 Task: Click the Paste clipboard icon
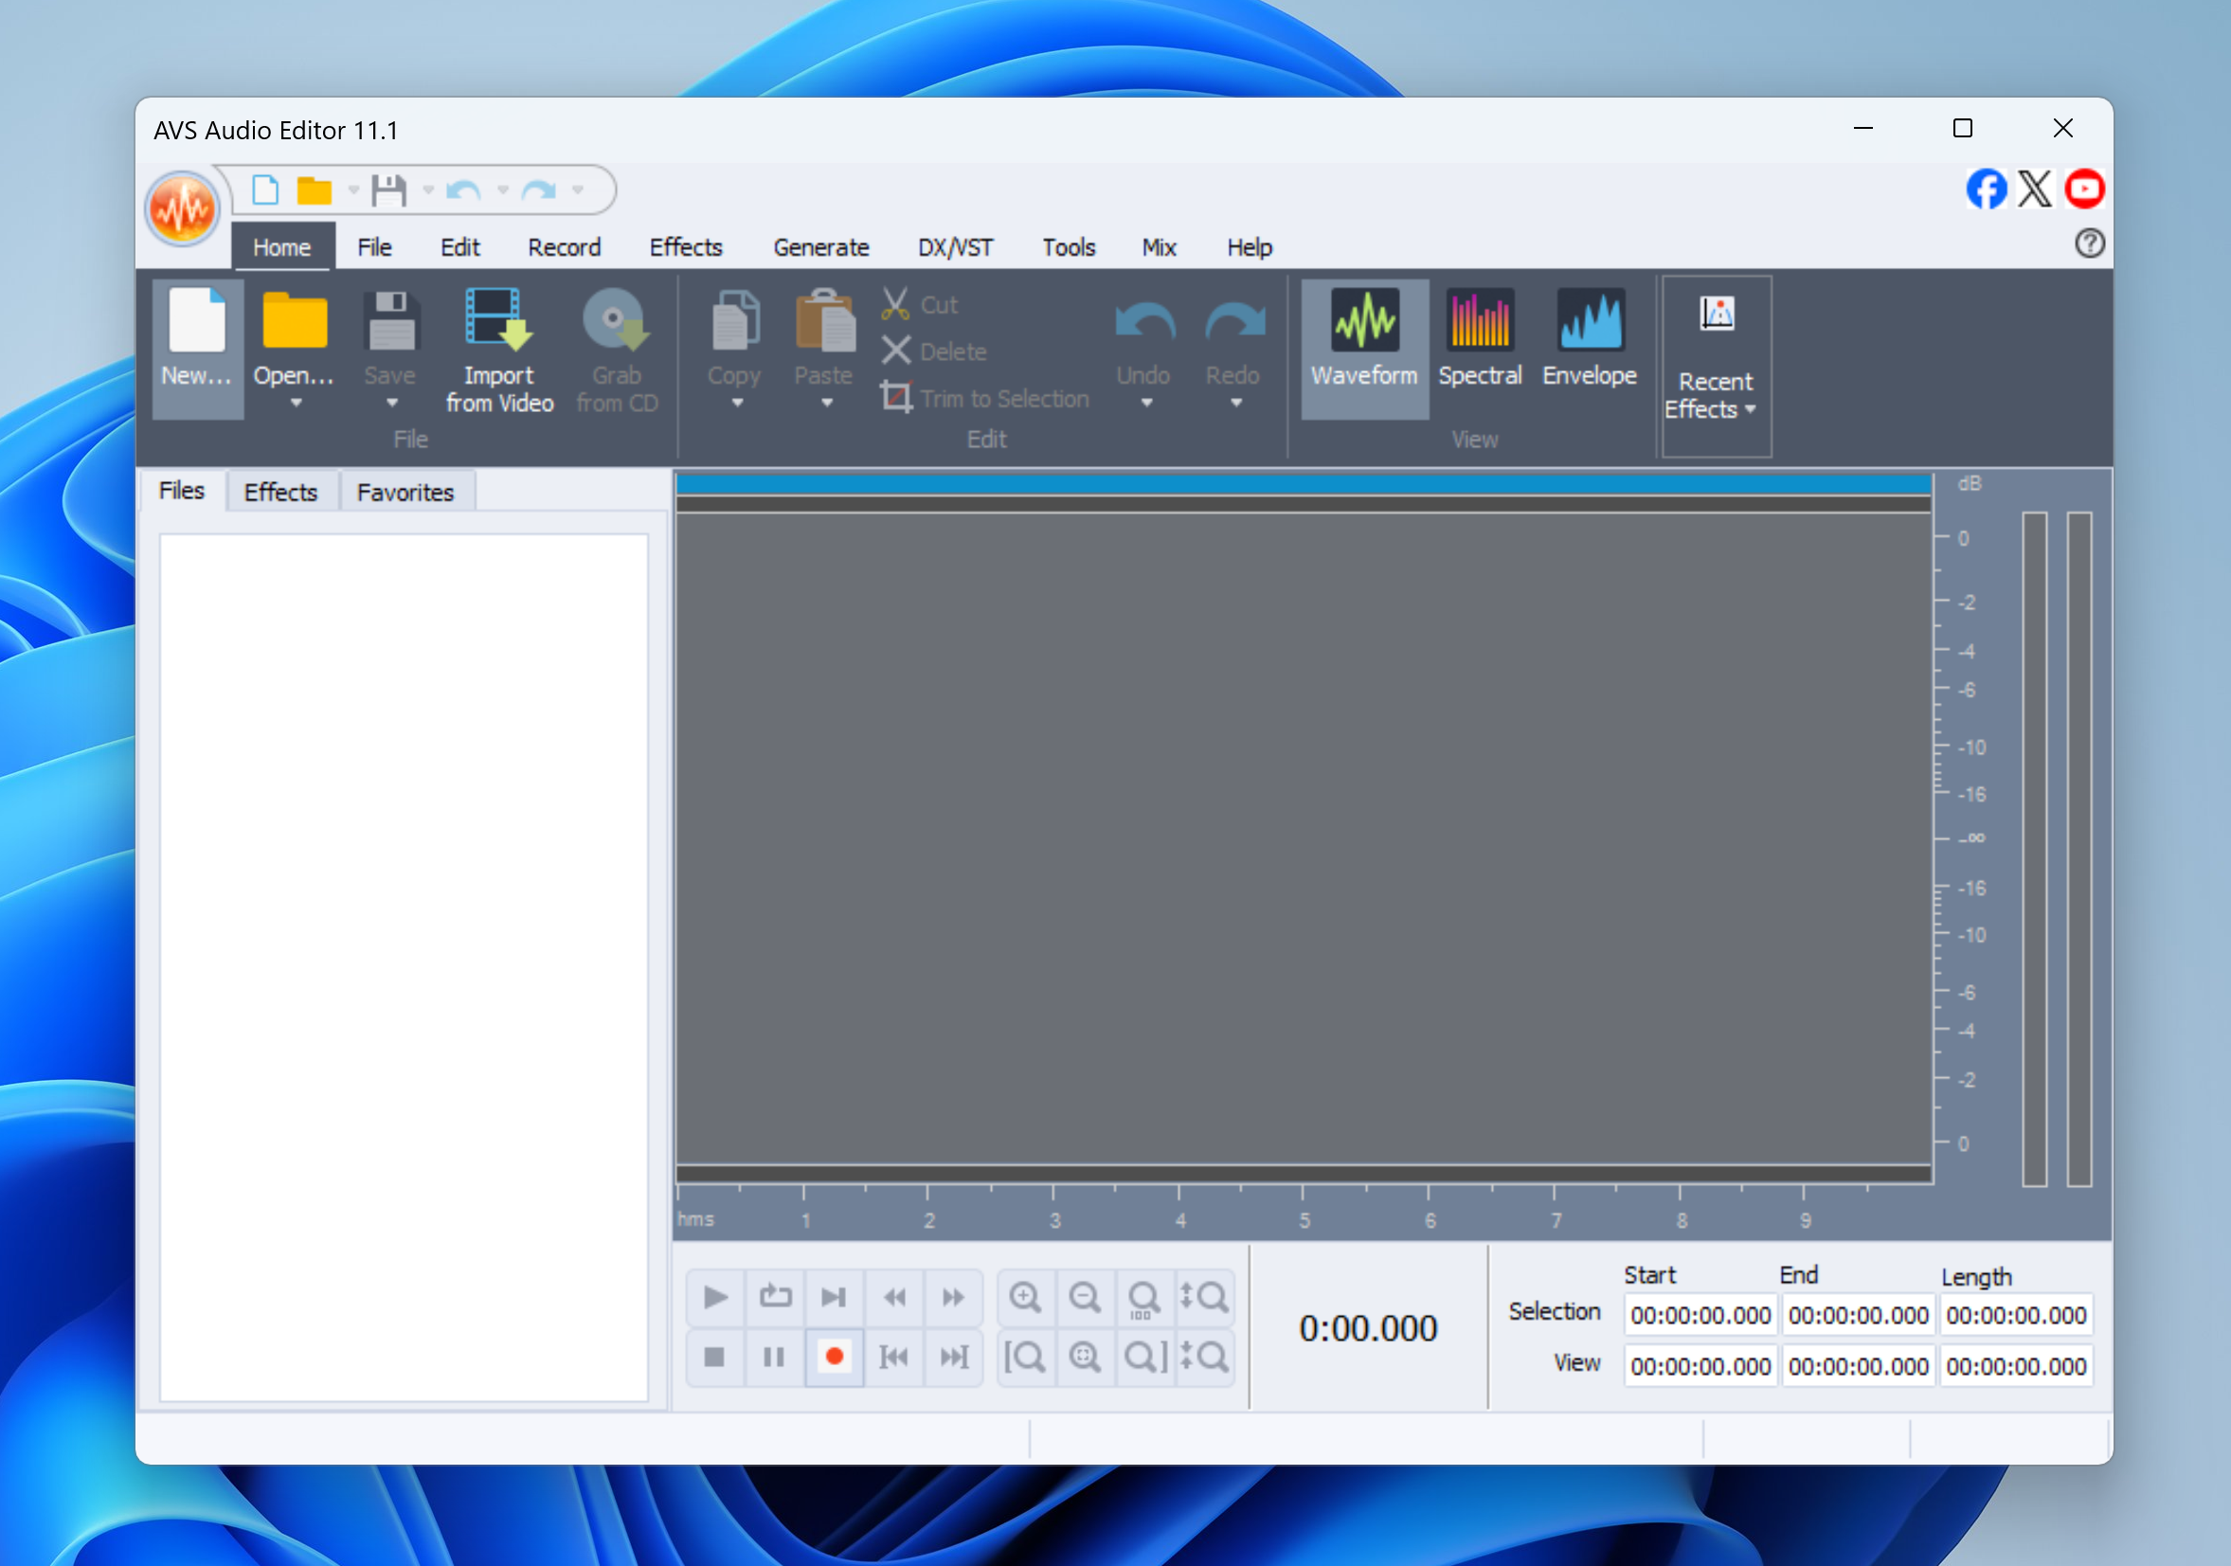(824, 320)
